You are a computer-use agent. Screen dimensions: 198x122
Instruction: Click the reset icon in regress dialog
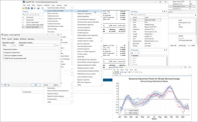pyautogui.click(x=5, y=85)
